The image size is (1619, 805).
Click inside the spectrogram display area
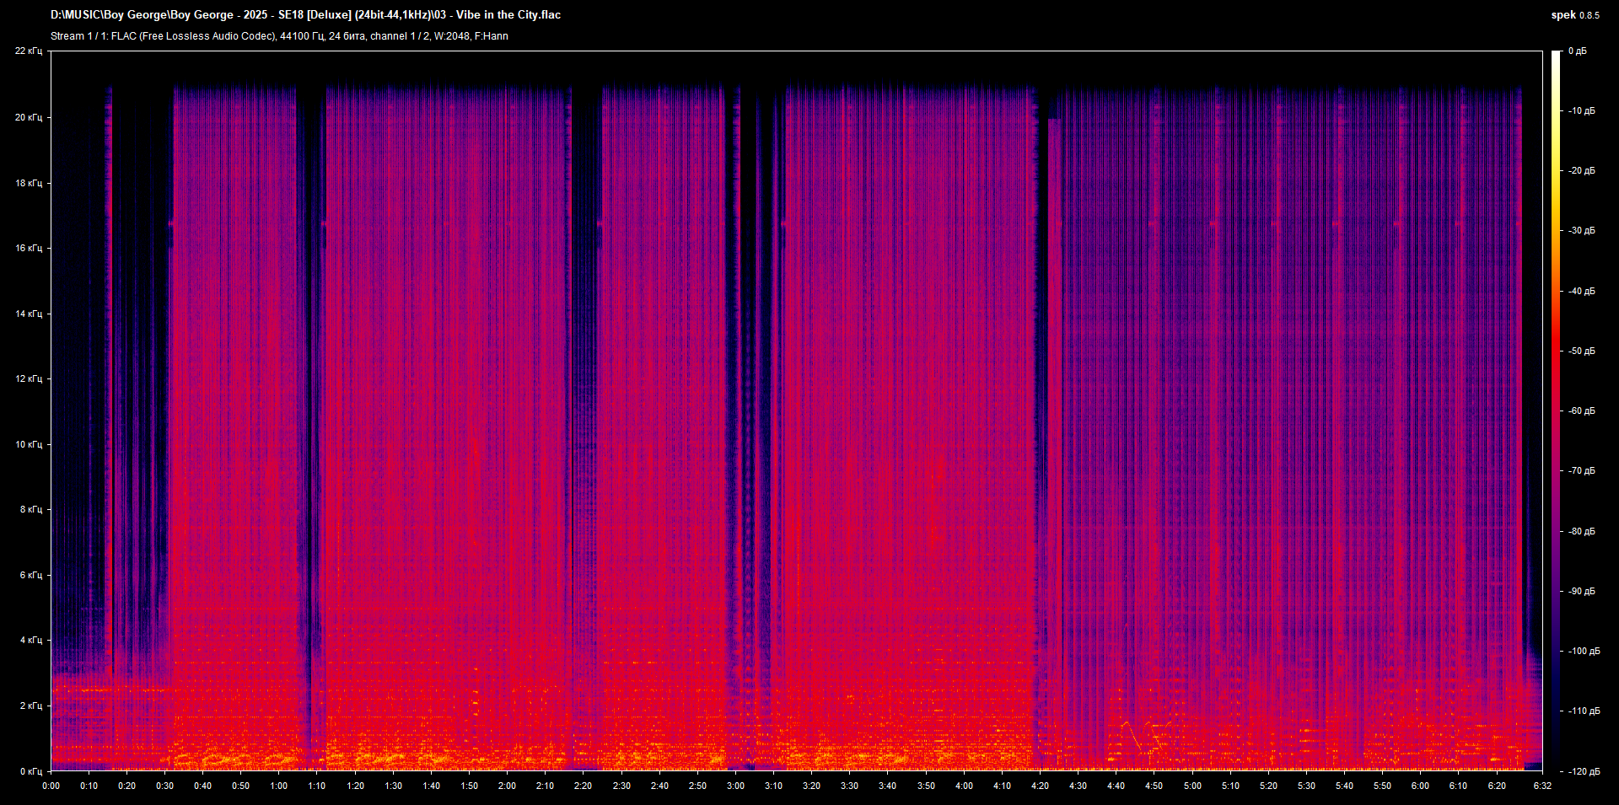tap(797, 411)
